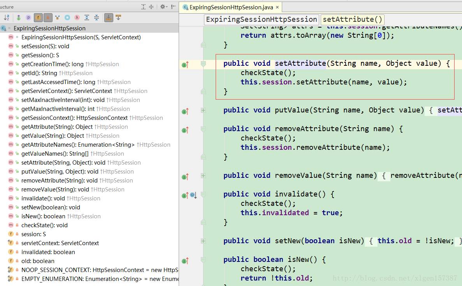Toggle Show Fields orange f icon
This screenshot has width=462, height=286.
(x=38, y=18)
